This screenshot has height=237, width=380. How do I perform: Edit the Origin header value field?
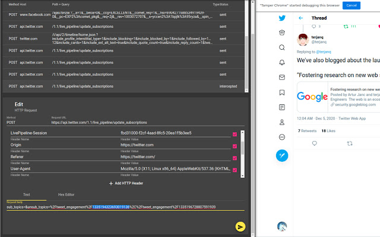point(176,145)
